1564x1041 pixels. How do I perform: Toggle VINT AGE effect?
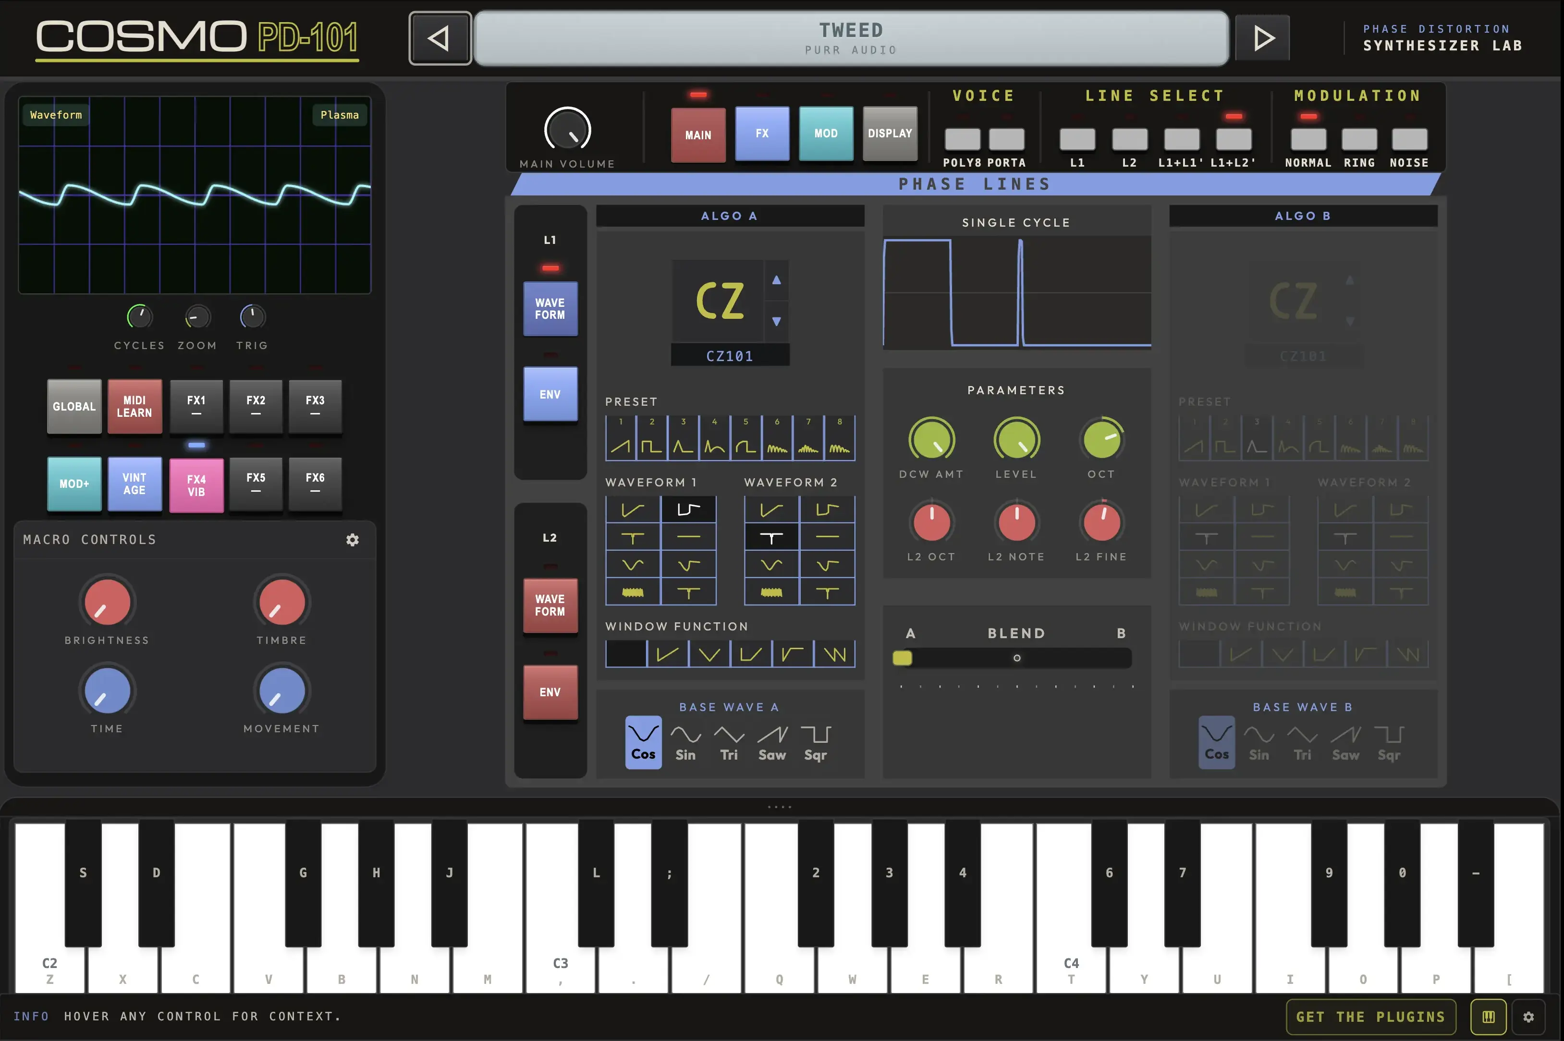135,484
